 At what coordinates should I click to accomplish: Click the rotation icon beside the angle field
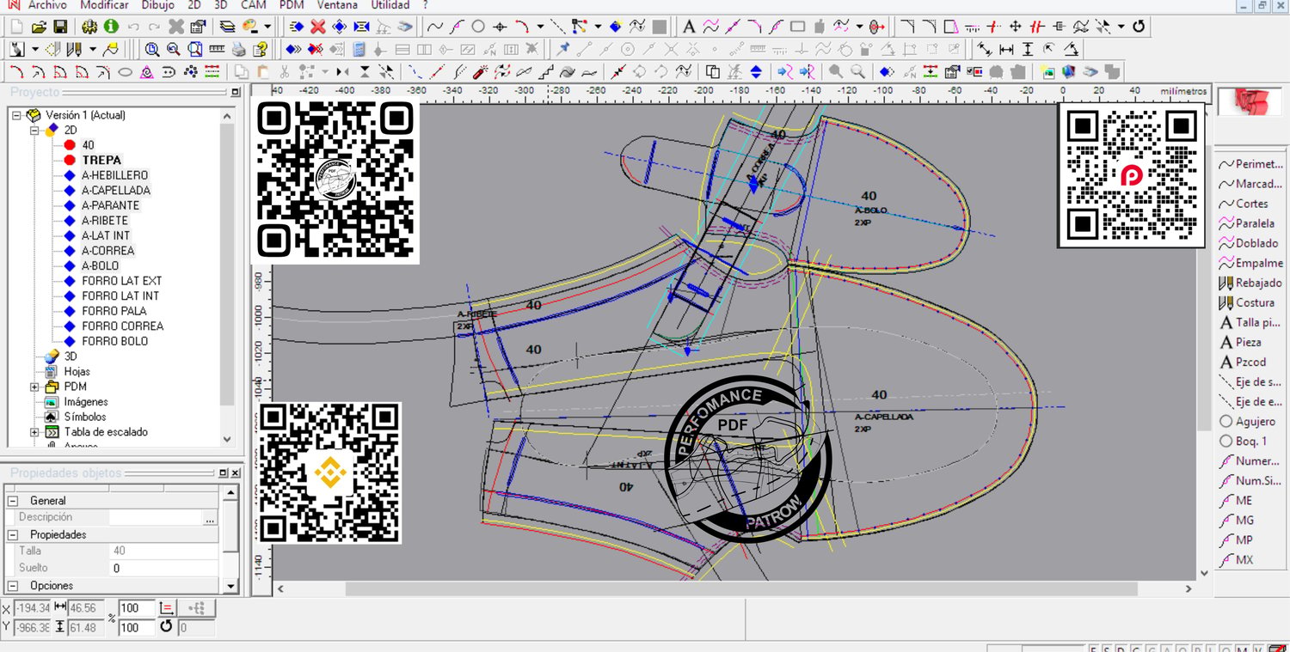click(166, 627)
